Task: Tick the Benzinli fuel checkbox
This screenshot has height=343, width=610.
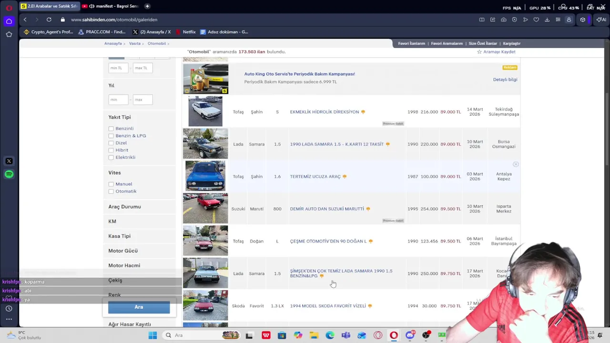Action: (x=111, y=129)
